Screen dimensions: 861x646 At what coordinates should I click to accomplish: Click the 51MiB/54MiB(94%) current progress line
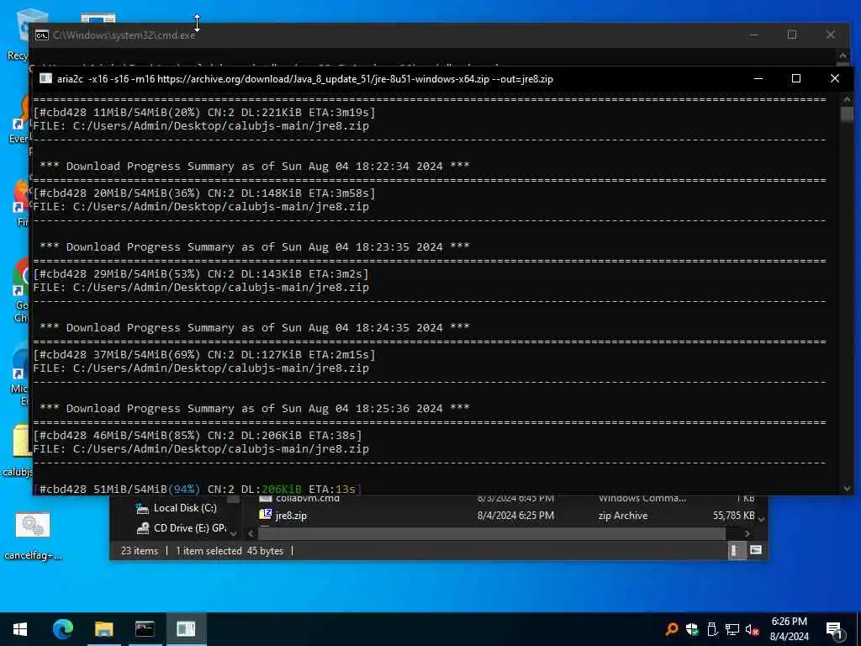pyautogui.click(x=198, y=489)
